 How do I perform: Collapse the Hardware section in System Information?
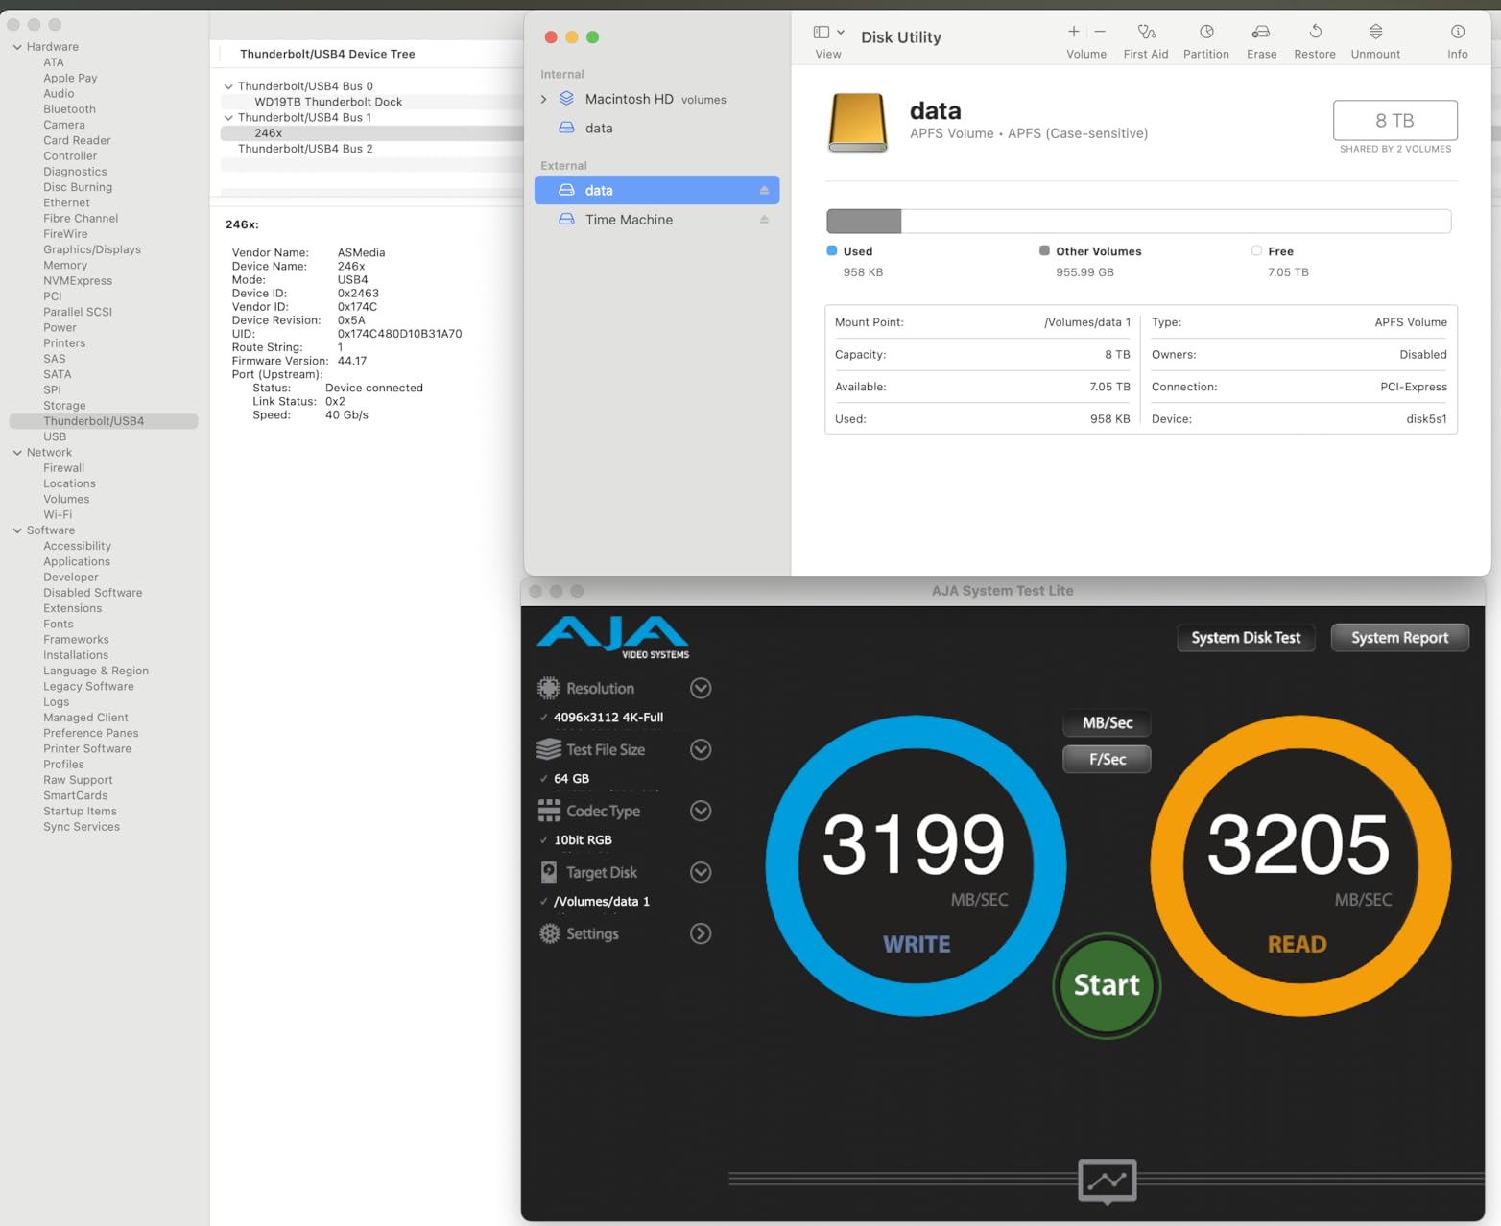point(17,47)
